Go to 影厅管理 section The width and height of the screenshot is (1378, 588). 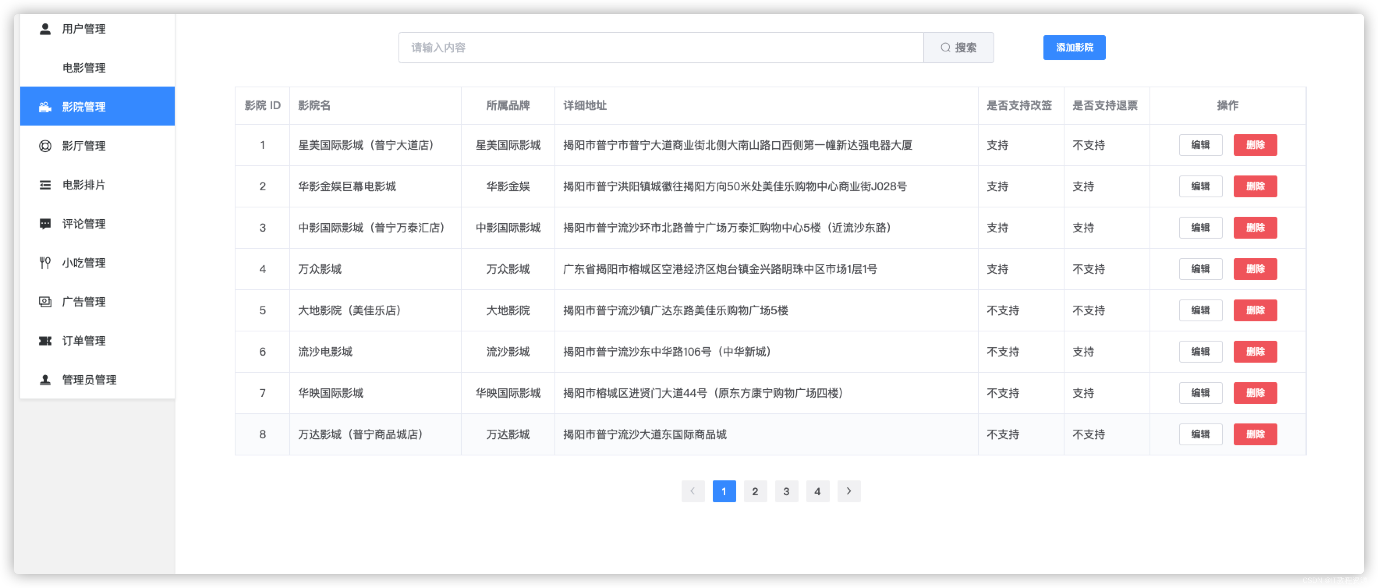coord(97,145)
